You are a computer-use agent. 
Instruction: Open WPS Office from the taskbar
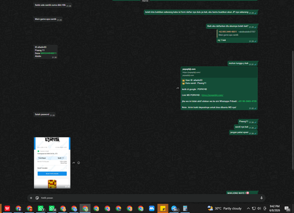7,208
